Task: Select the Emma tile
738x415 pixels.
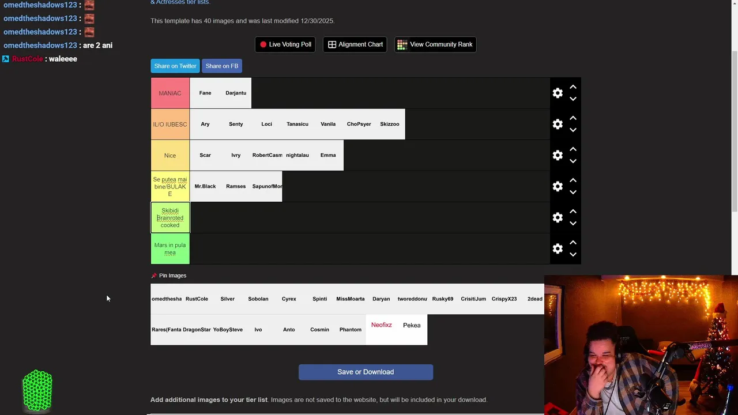Action: tap(328, 155)
